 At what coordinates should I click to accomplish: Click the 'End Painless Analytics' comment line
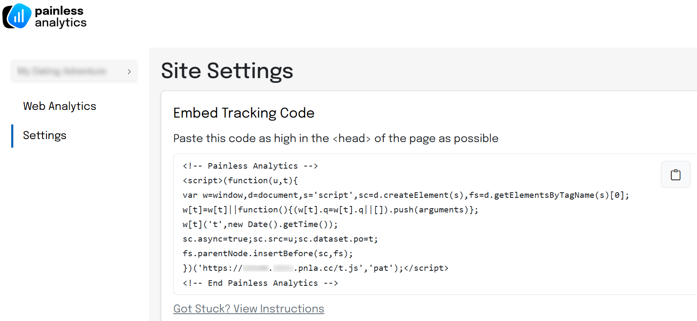[x=260, y=283]
